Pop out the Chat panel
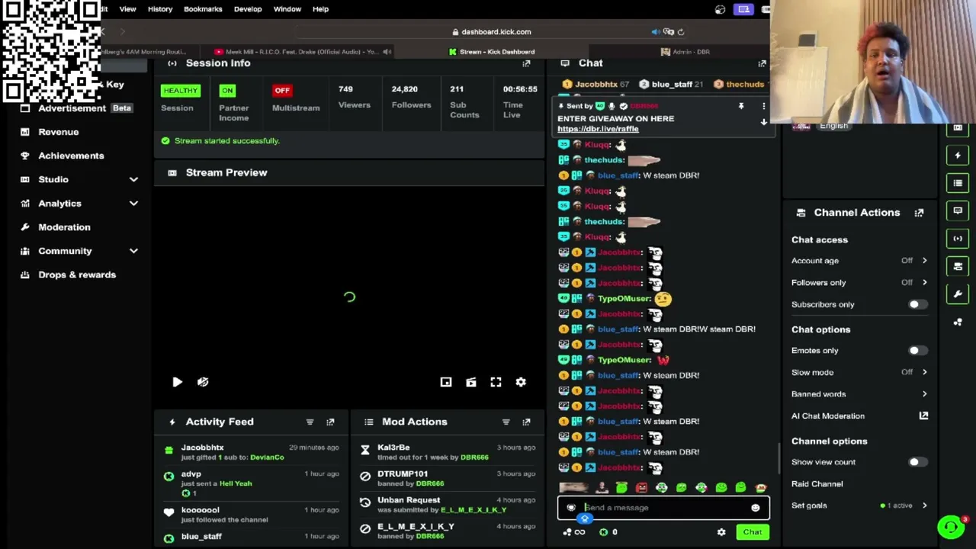Image resolution: width=976 pixels, height=549 pixels. 762,63
